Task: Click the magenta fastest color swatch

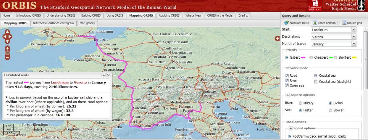Action: pyautogui.click(x=303, y=57)
